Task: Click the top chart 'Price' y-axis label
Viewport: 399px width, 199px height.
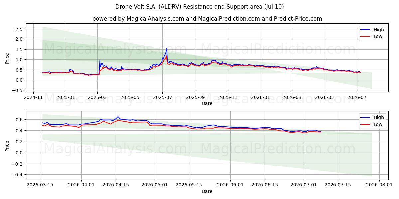Action: 7,58
